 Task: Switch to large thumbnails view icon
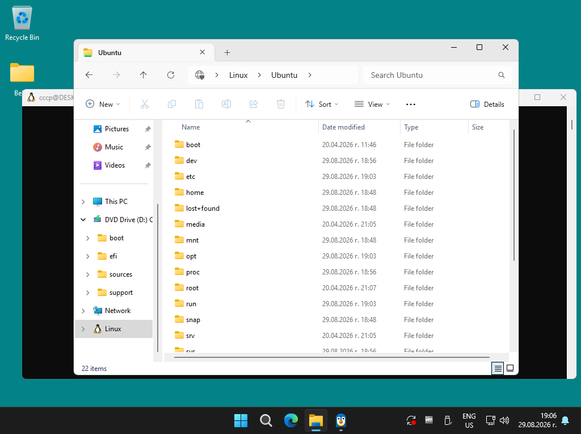click(510, 368)
